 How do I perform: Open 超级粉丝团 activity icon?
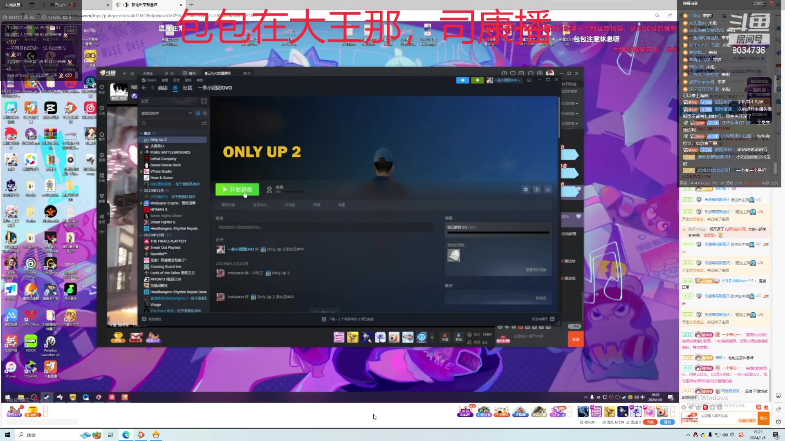(x=465, y=411)
